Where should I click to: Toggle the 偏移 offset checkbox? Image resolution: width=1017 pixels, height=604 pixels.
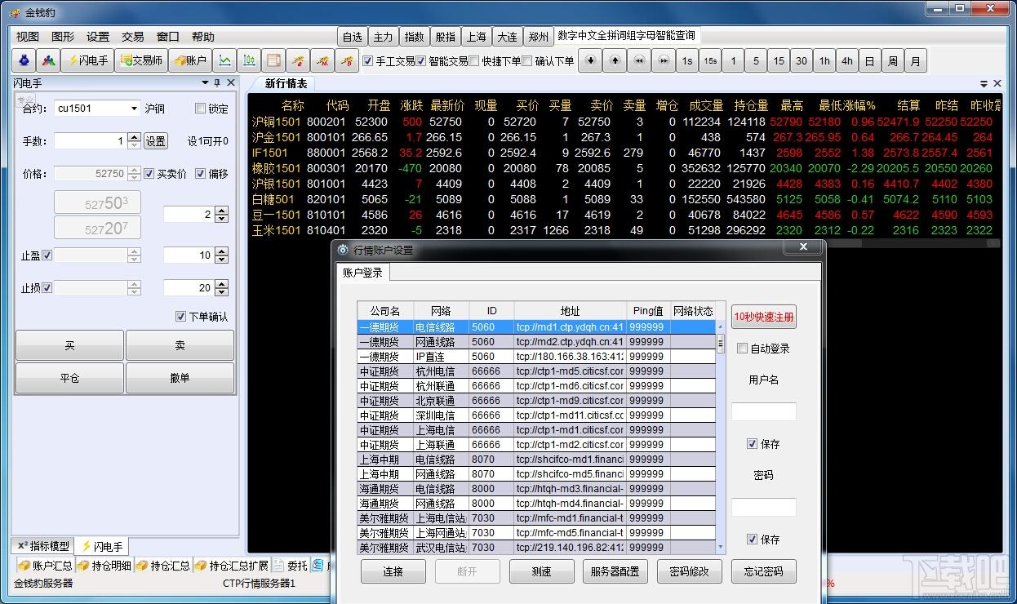201,174
